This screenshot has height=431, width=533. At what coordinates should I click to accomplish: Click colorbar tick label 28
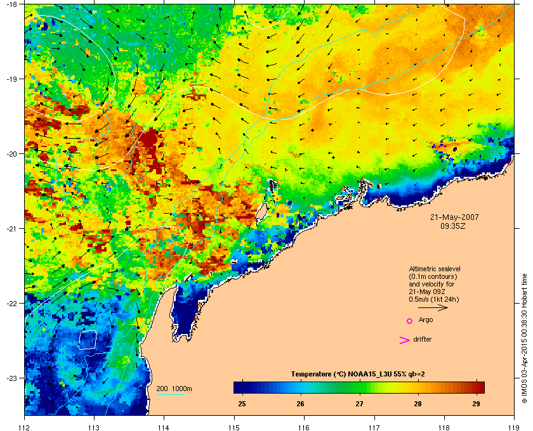pyautogui.click(x=418, y=404)
